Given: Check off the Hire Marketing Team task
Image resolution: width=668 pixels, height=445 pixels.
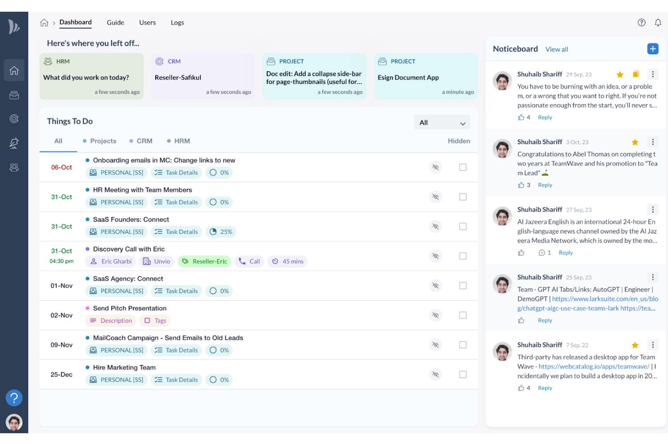Looking at the screenshot, I should (463, 374).
